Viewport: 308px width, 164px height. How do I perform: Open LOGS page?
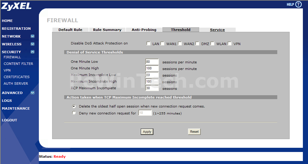tap(7, 101)
